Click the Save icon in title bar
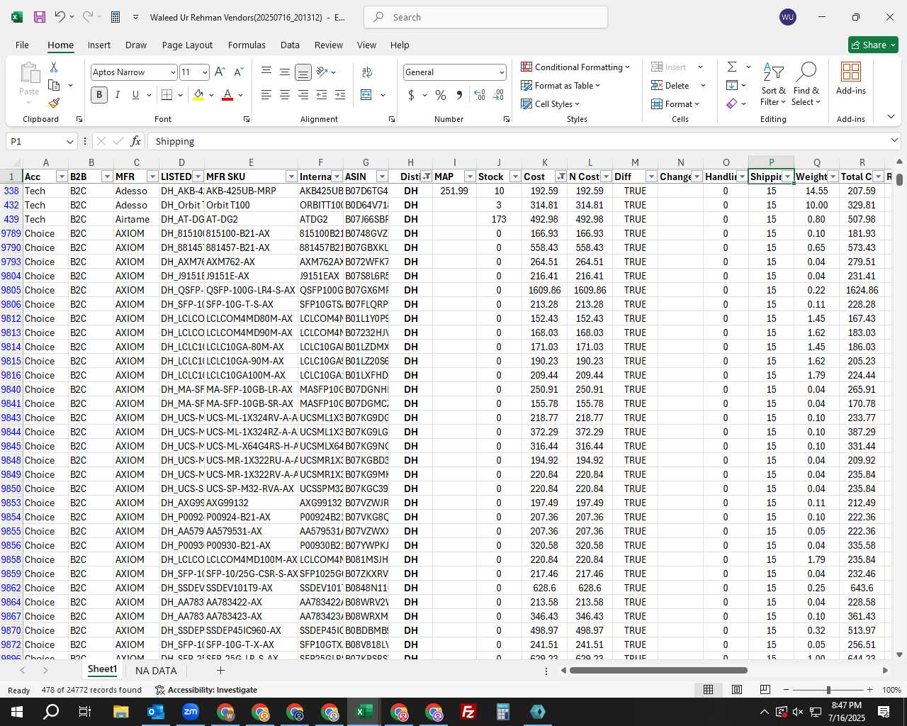Screen dimensions: 907x726 coord(40,16)
